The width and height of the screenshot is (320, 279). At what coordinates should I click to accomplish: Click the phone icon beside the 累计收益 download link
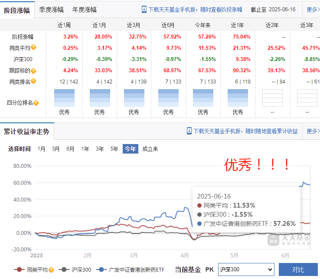tap(189, 131)
